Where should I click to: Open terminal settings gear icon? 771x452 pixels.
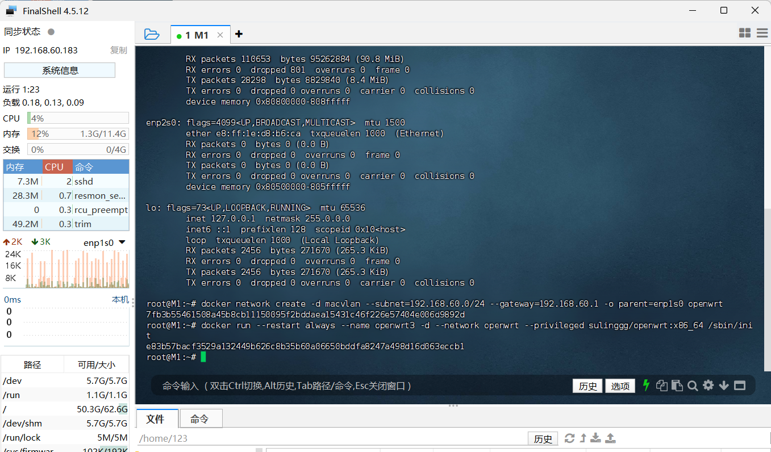[708, 386]
